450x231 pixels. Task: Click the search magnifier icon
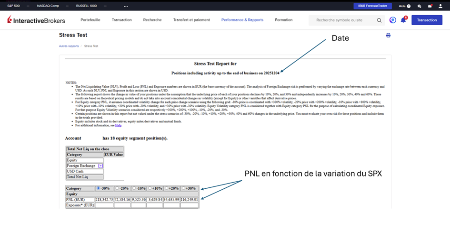tap(379, 20)
